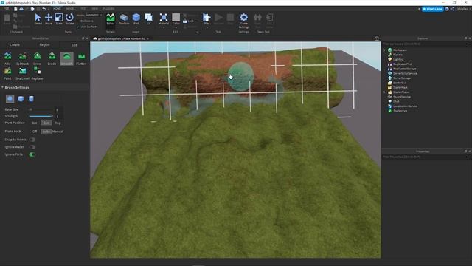Set Pivot Position to Cen
This screenshot has width=472, height=266.
pos(46,123)
